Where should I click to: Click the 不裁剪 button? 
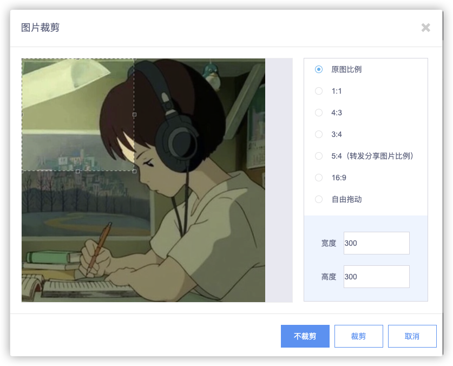pos(305,336)
